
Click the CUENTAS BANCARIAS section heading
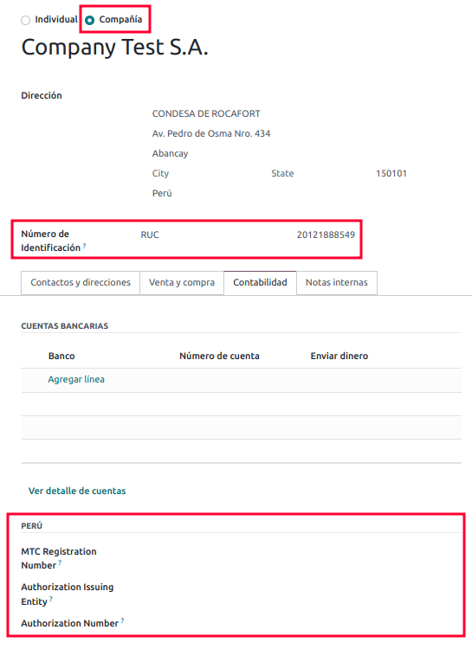[65, 325]
